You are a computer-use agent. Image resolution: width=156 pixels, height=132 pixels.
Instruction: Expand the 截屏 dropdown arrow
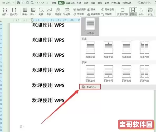44,14
